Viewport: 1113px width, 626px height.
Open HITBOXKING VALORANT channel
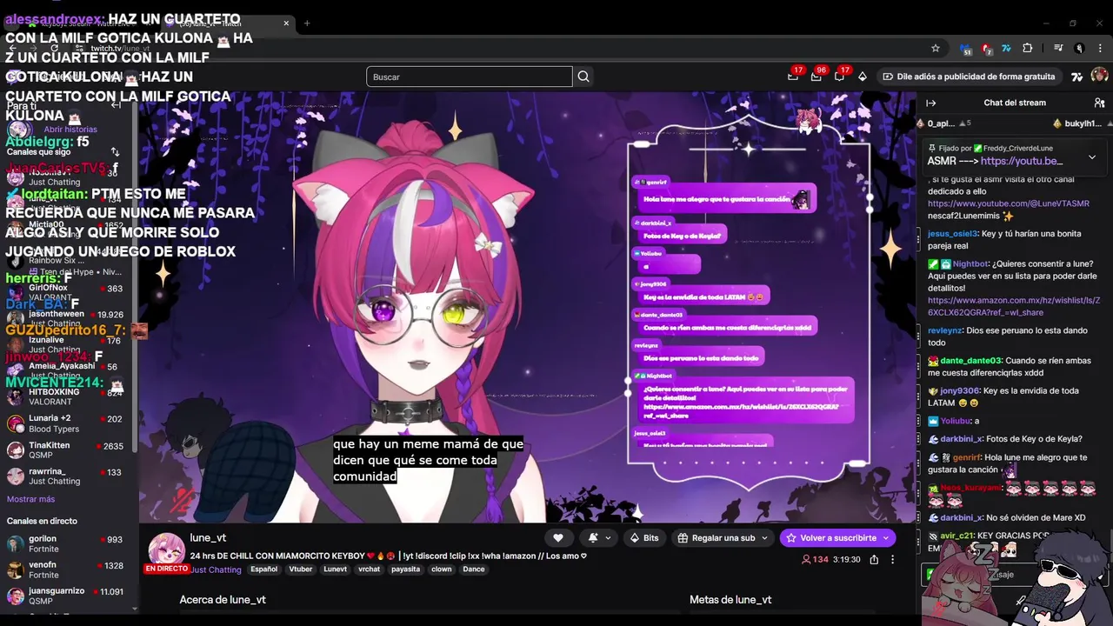pos(69,396)
